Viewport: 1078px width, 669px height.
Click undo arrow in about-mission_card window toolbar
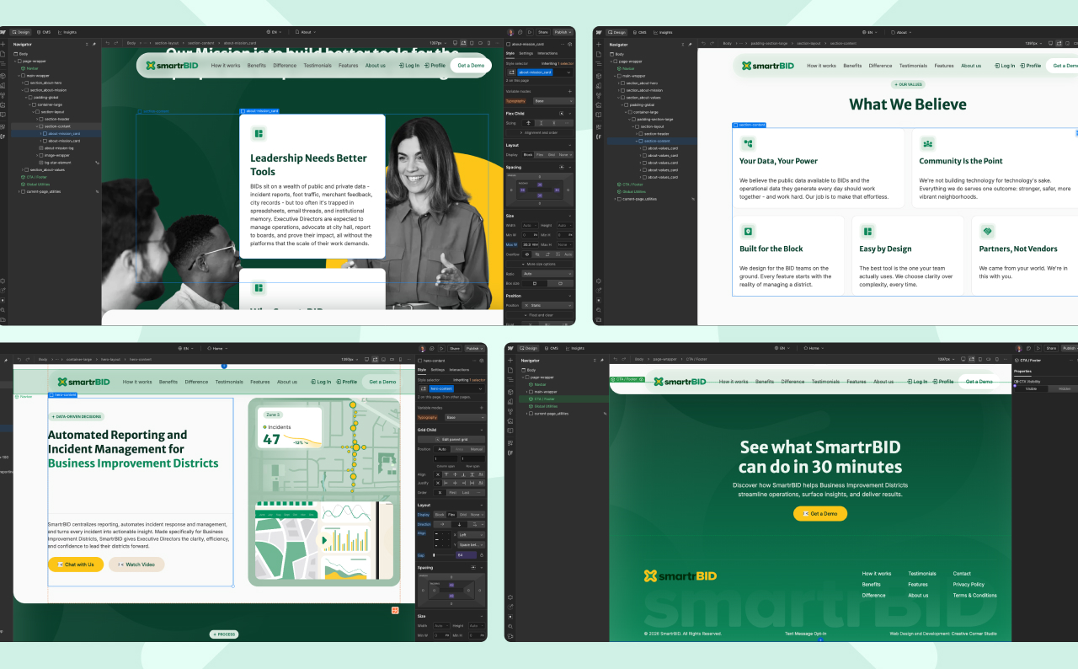108,43
